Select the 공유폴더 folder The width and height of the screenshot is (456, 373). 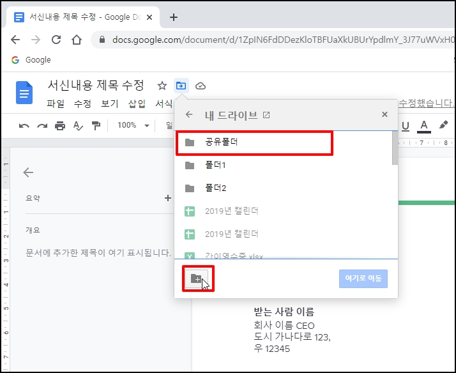pos(284,142)
